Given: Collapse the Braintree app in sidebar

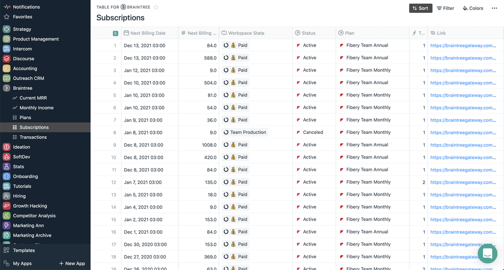Looking at the screenshot, I should click(x=6, y=88).
